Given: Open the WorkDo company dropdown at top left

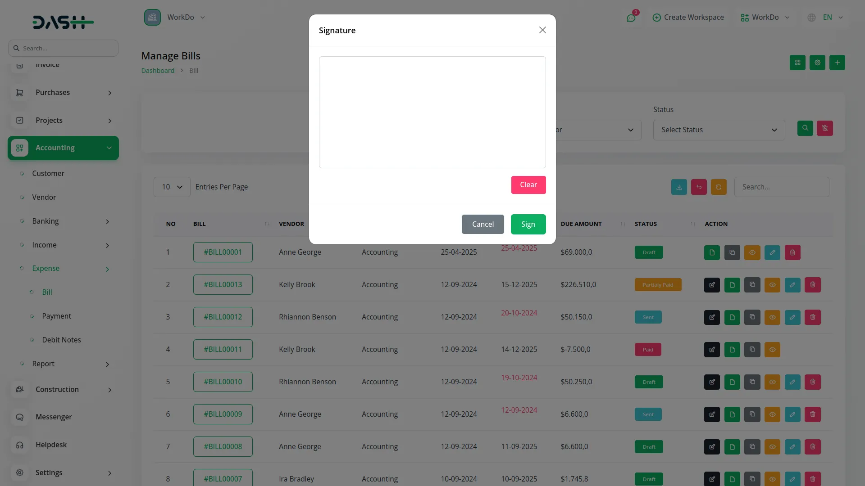Looking at the screenshot, I should coord(175,17).
